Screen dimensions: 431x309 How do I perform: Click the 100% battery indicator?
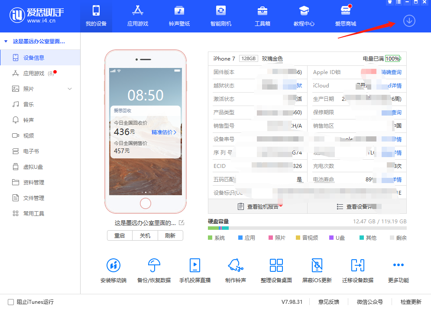click(x=393, y=58)
